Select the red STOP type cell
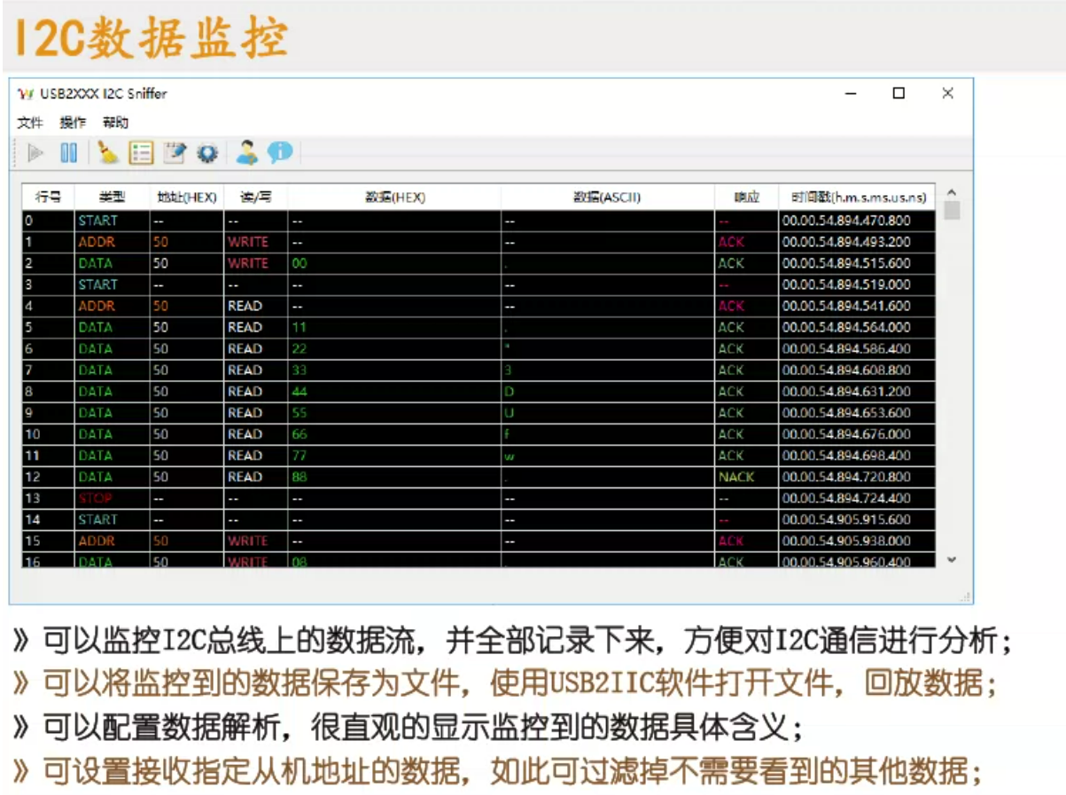The image size is (1066, 795). (112, 498)
